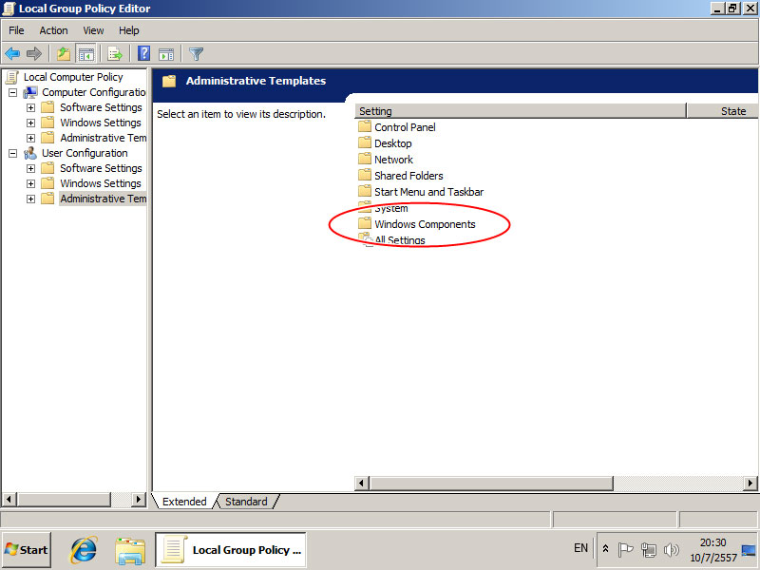Click the Back arrow toolbar icon
This screenshot has width=760, height=570.
coord(12,54)
